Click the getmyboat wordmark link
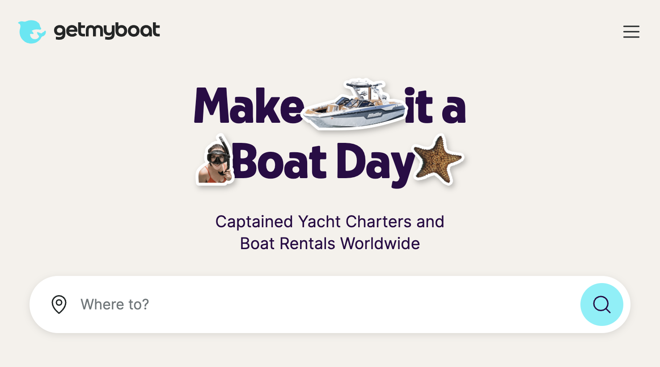Screen dimensions: 660x367 (x=106, y=31)
